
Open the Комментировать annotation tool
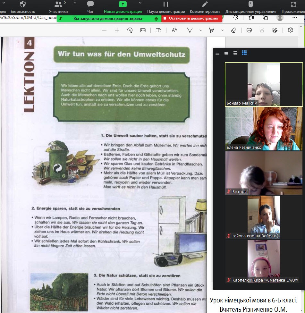tap(205, 7)
